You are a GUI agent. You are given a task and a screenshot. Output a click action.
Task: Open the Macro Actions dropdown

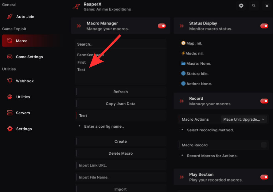point(244,119)
